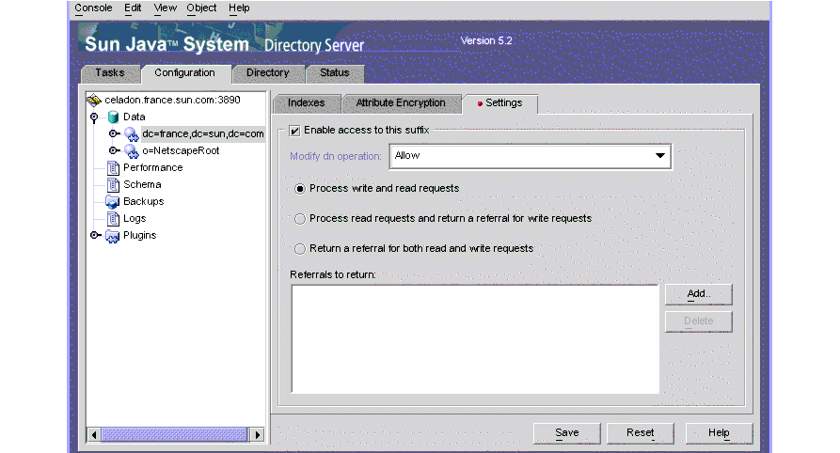
Task: Expand the dc=france,dc=sun,dc=com node
Action: point(114,133)
